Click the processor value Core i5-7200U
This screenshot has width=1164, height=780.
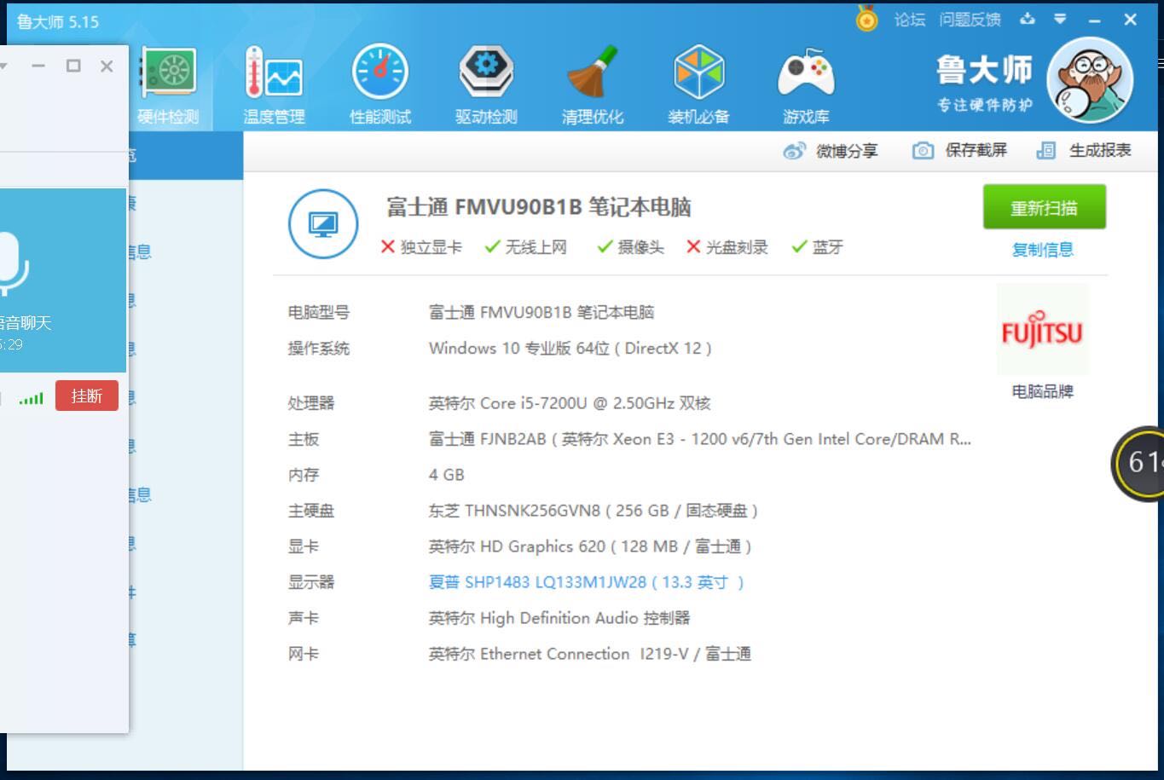pos(570,403)
